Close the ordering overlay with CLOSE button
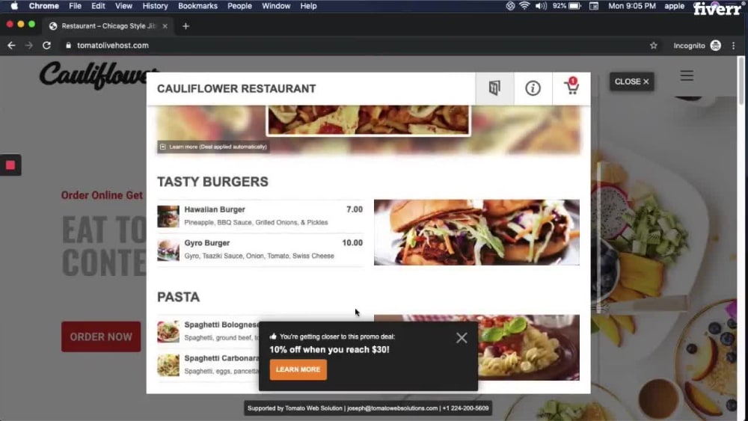Viewport: 748px width, 421px height. pos(631,82)
